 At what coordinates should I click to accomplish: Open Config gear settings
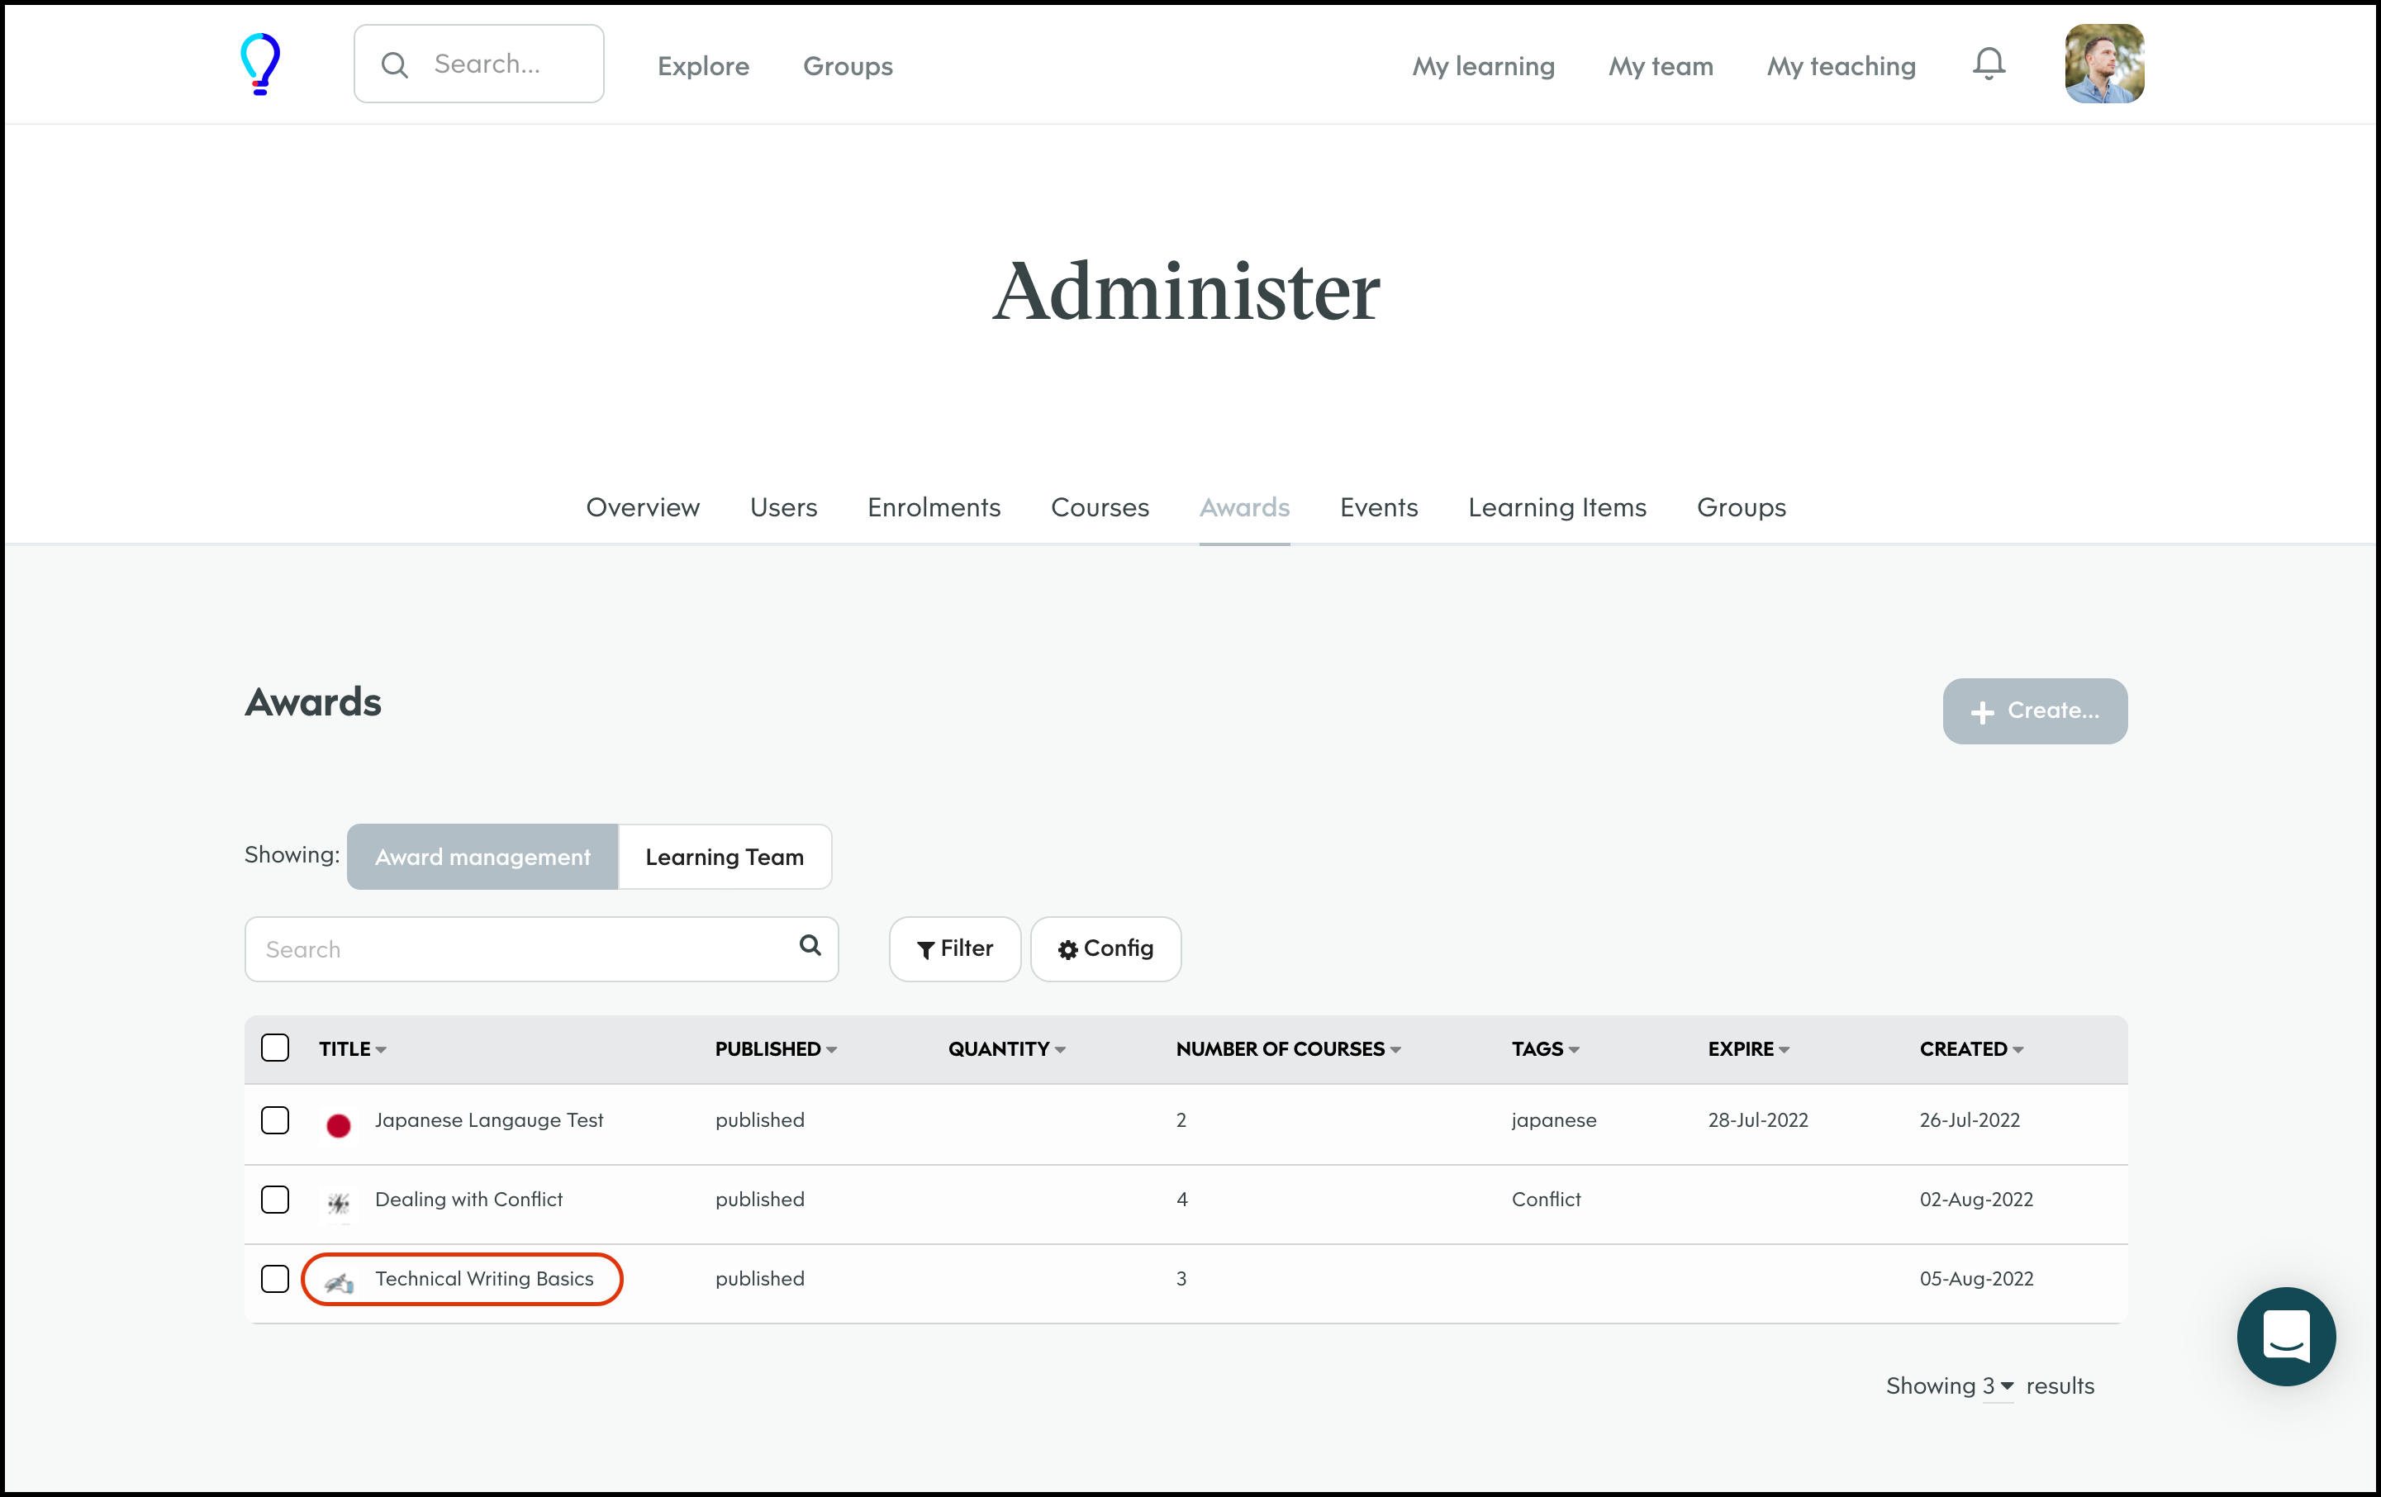[x=1105, y=949]
